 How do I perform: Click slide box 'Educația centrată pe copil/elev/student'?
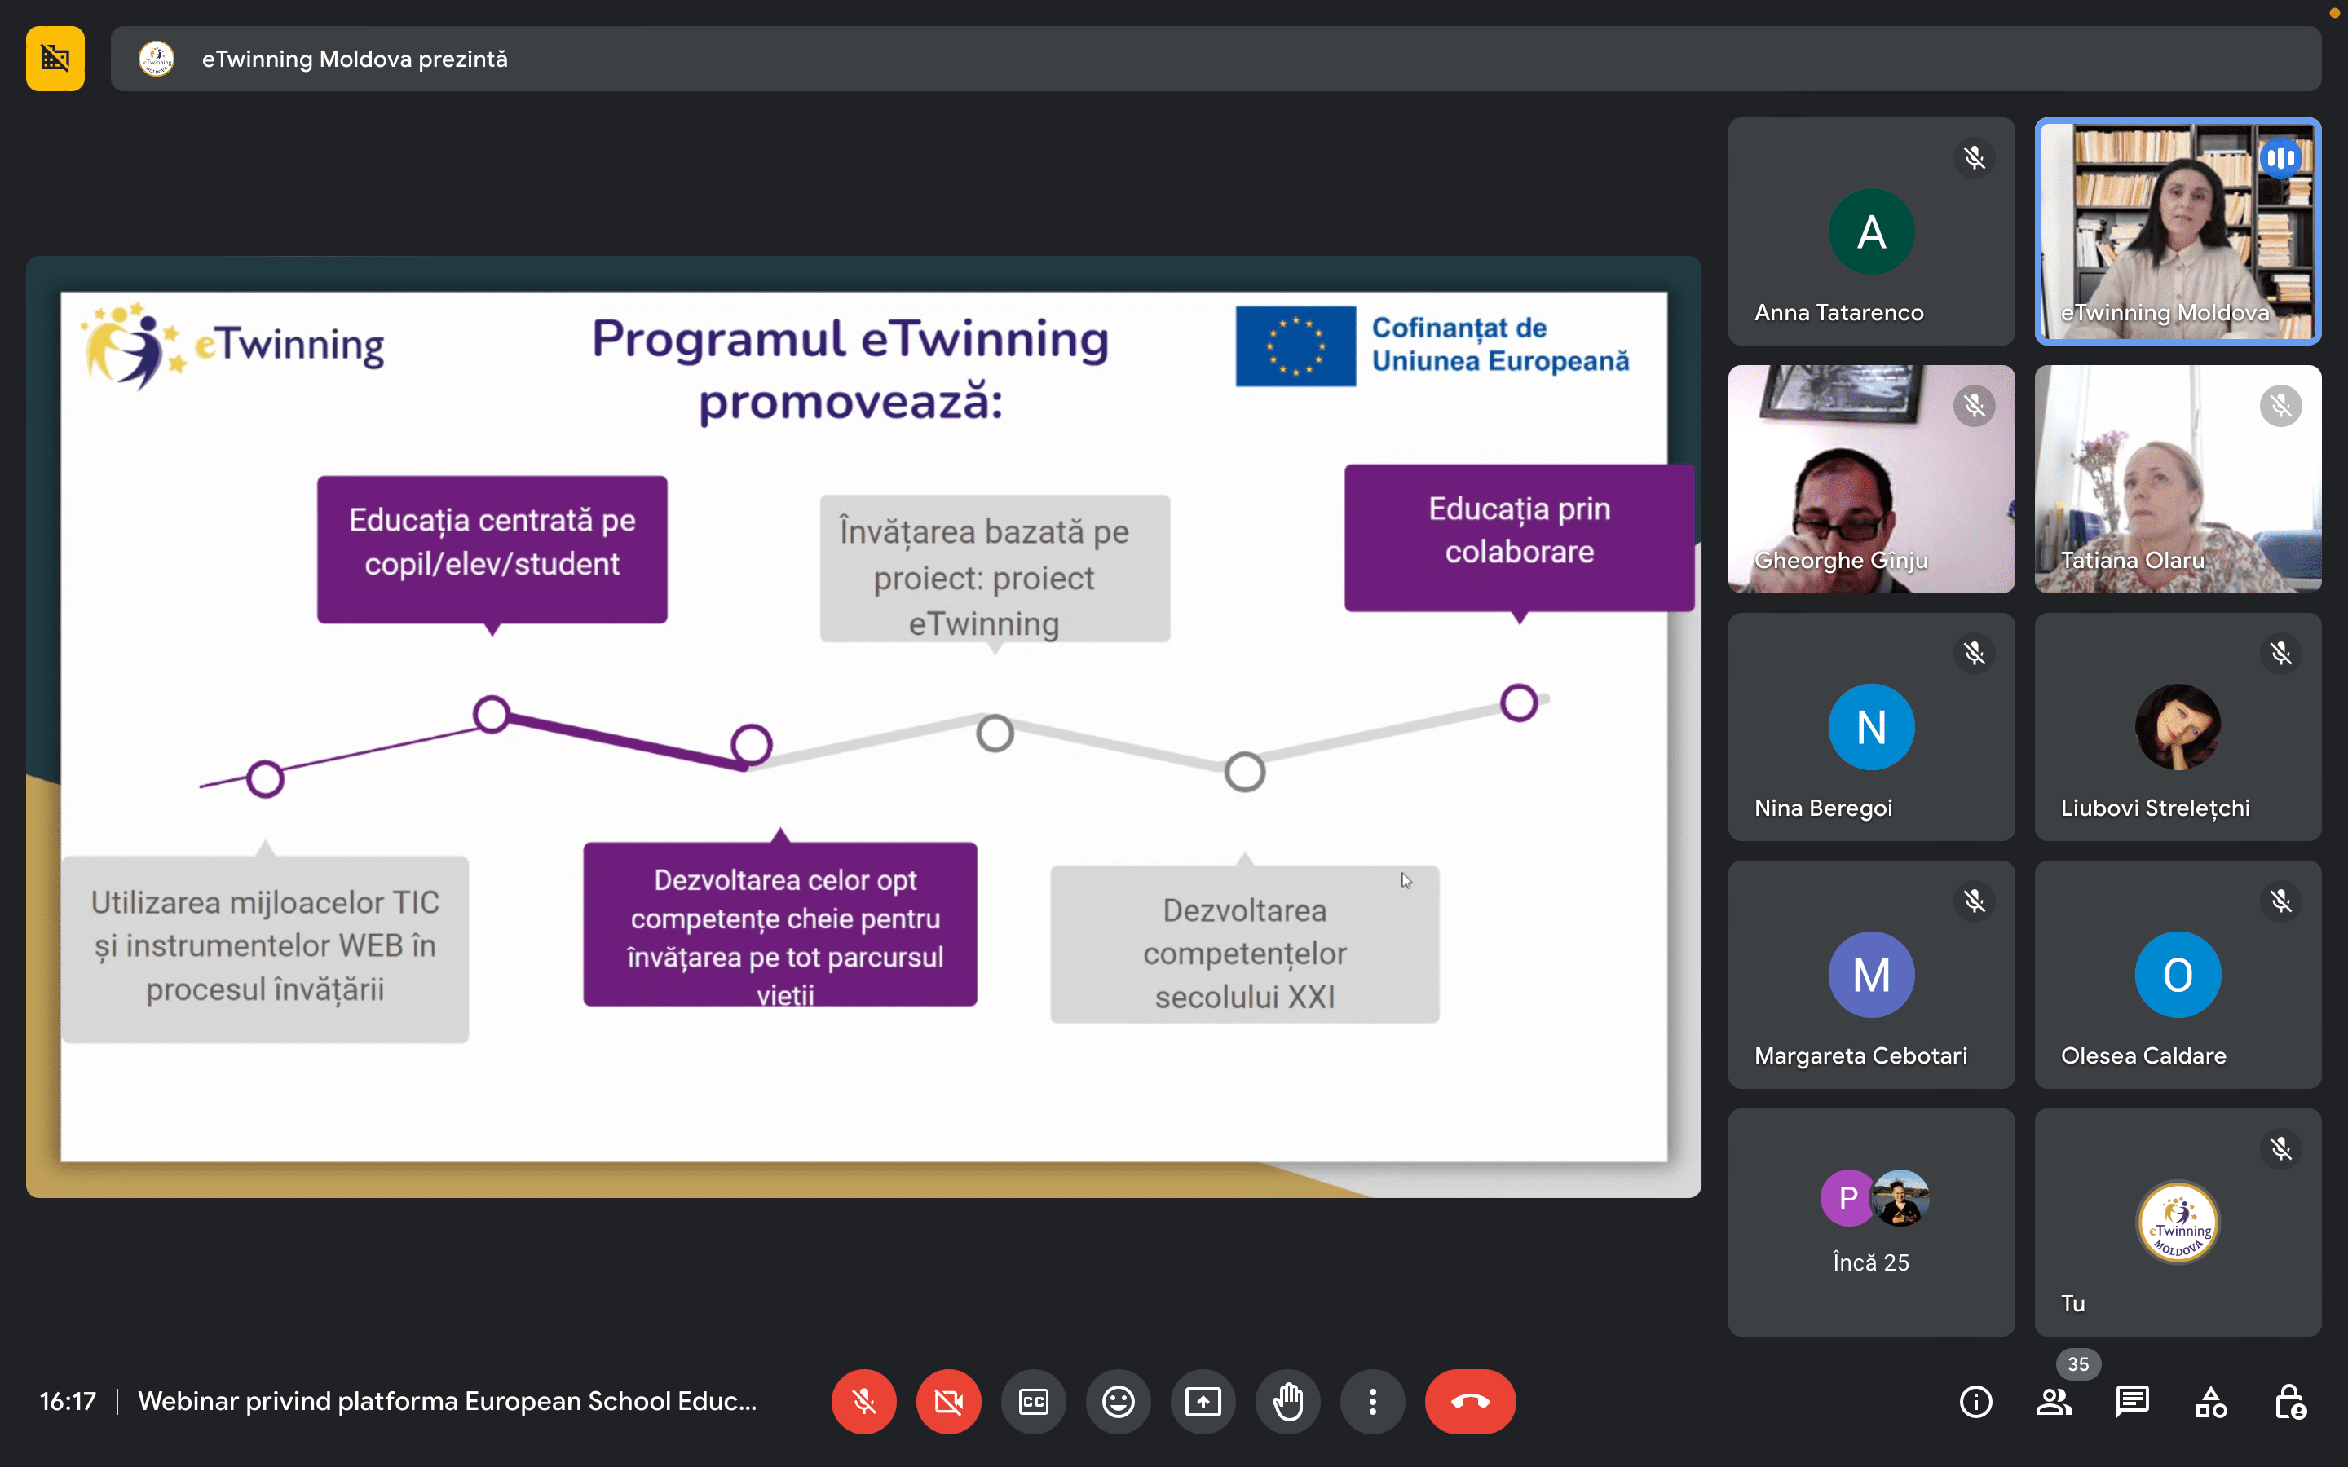pos(492,549)
